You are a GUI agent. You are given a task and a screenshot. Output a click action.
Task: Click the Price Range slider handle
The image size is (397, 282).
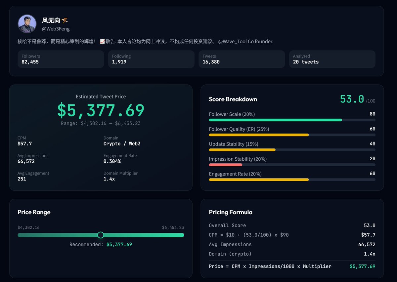coord(101,235)
